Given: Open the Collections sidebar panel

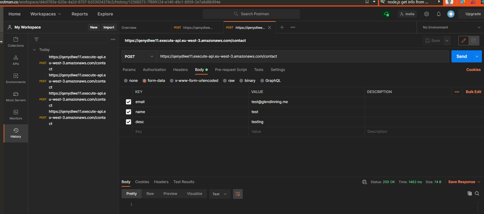Looking at the screenshot, I should (x=16, y=42).
